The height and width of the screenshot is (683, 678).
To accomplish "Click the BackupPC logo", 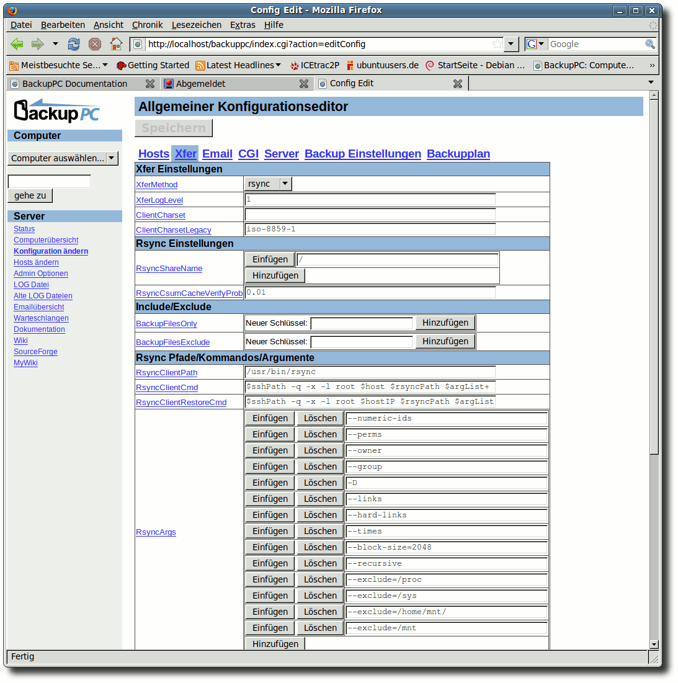I will pyautogui.click(x=56, y=110).
